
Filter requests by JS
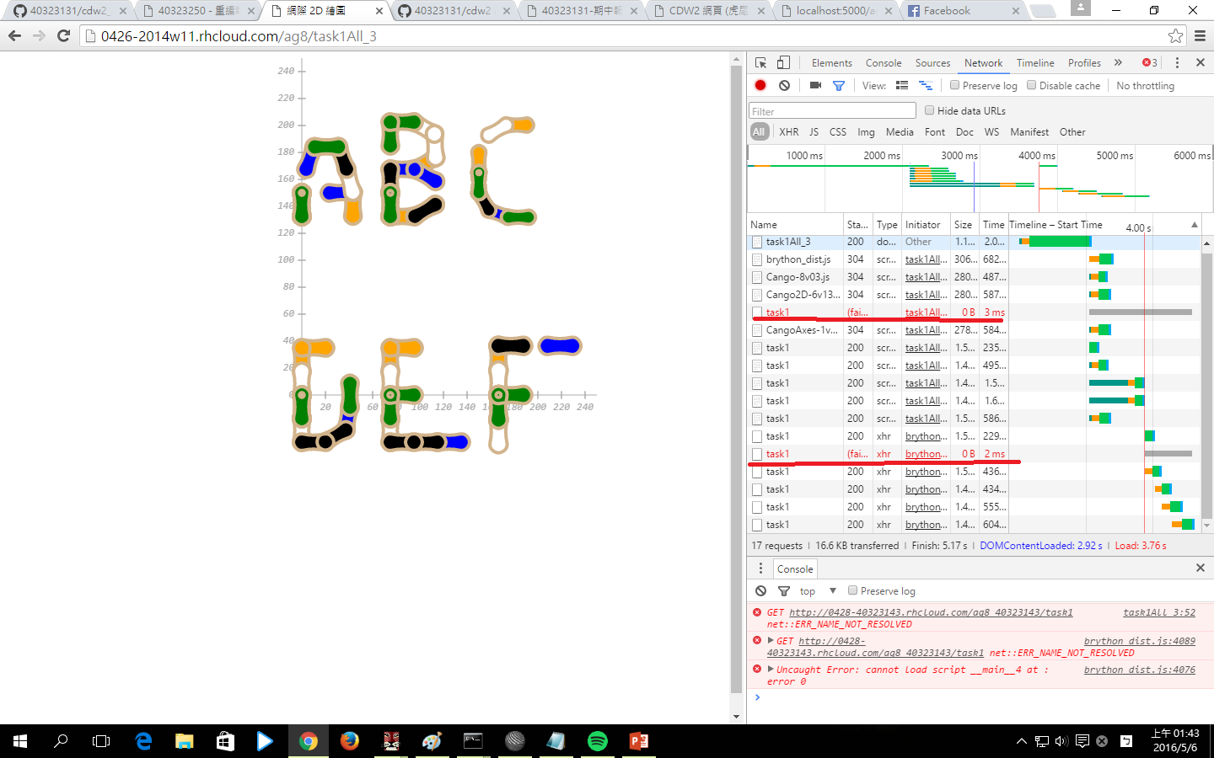pyautogui.click(x=814, y=132)
